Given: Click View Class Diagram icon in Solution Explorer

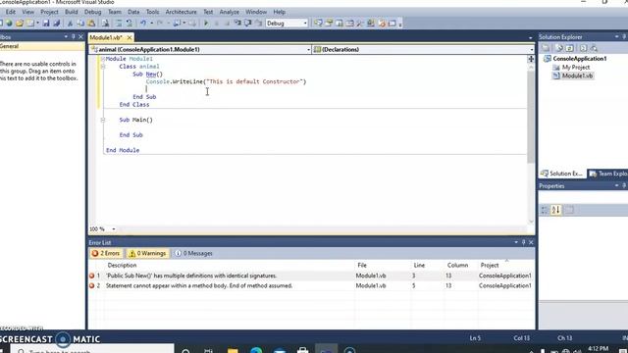Looking at the screenshot, I should click(x=594, y=48).
